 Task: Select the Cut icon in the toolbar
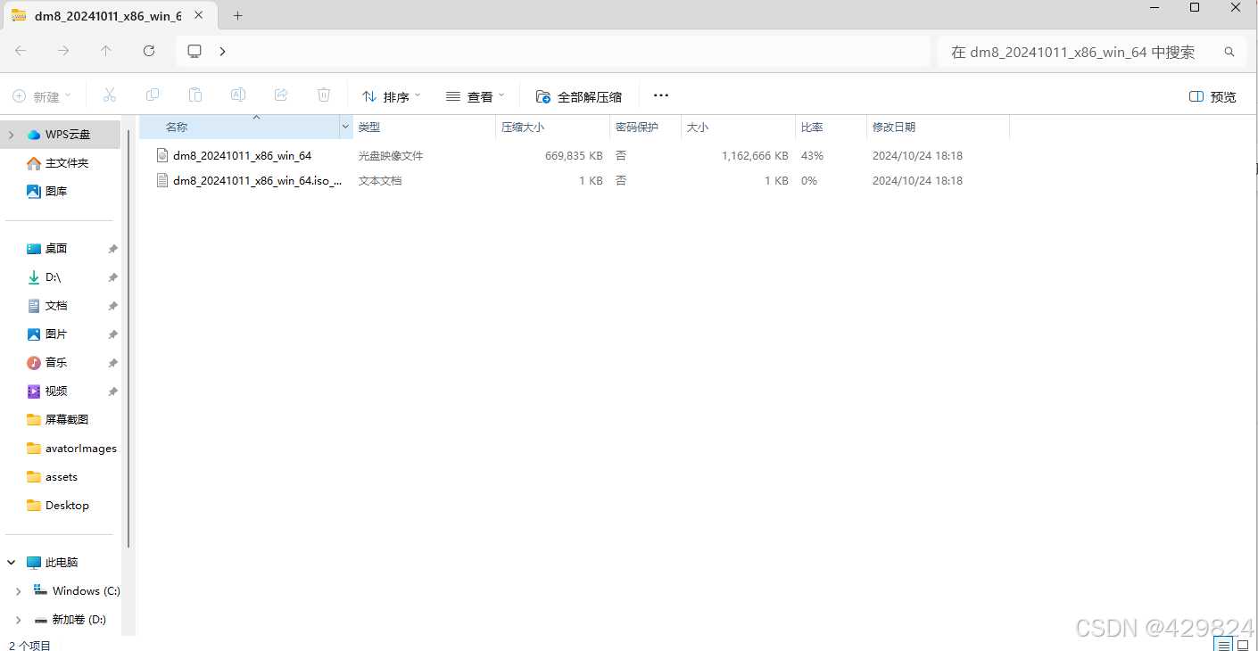pos(109,95)
